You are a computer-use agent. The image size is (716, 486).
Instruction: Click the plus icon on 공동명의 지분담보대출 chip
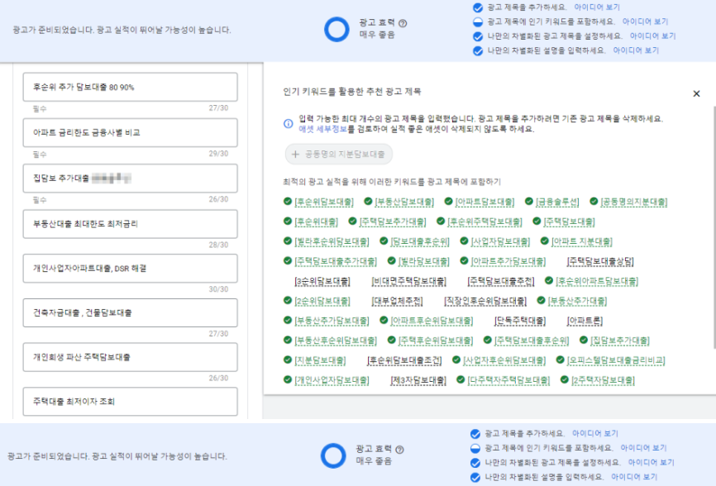point(295,155)
